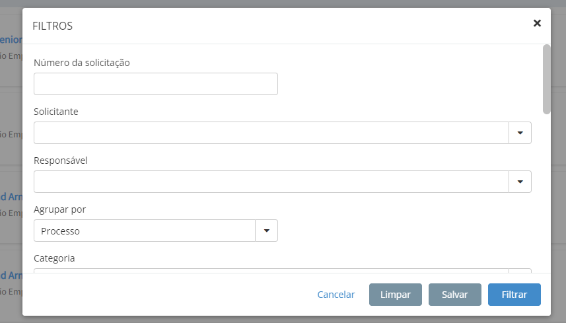Viewport: 566px width, 323px height.
Task: Click the dialog's vertical scrollbar thumb
Action: (x=546, y=79)
